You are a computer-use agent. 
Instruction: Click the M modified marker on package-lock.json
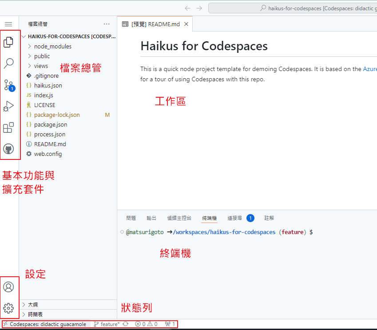click(107, 115)
